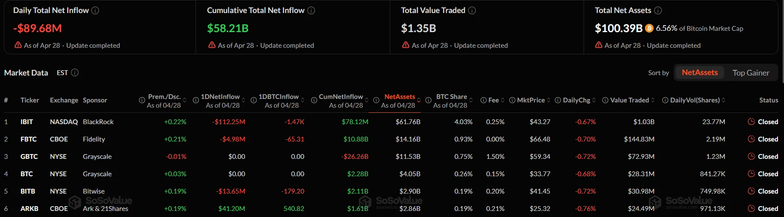Click info icon before BTC Share column
This screenshot has height=217, width=784.
point(428,100)
